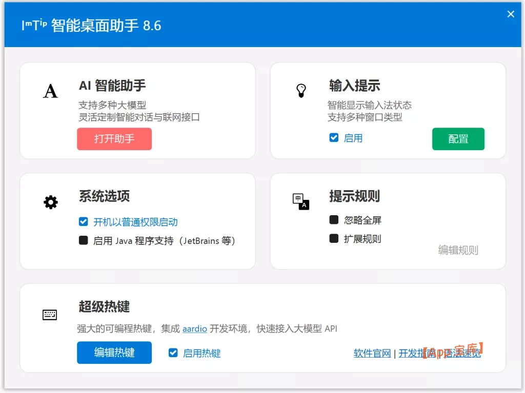Open the aardio hyperlink
Screen dimensions: 525x393
pos(194,329)
